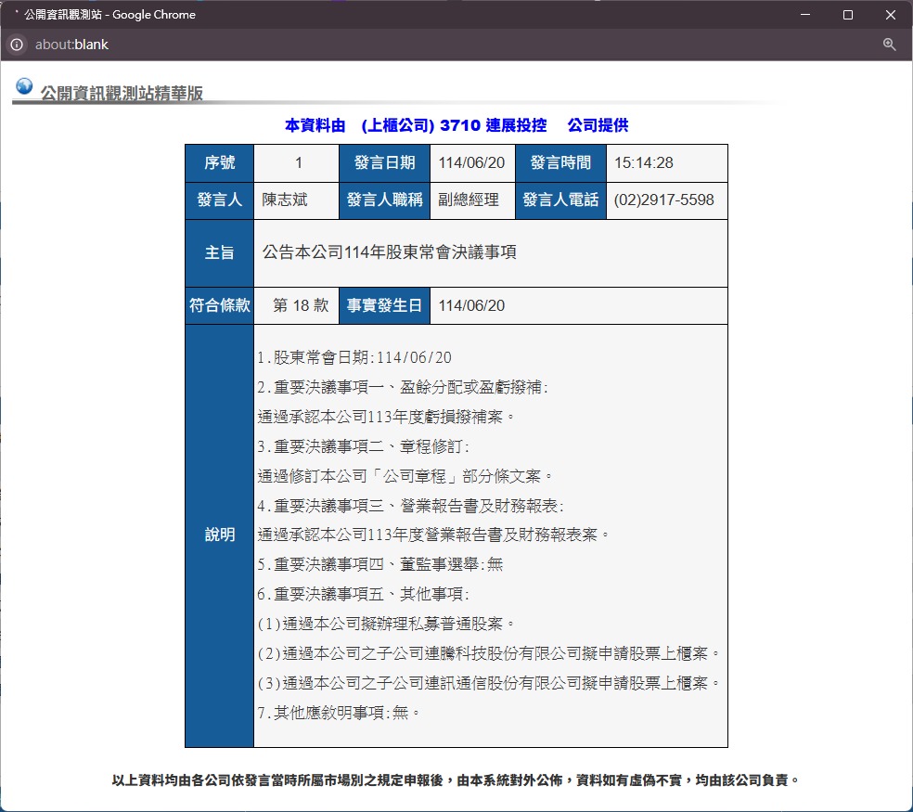Click the 事實發生日 value 114/06/20
The image size is (913, 812).
coord(471,306)
